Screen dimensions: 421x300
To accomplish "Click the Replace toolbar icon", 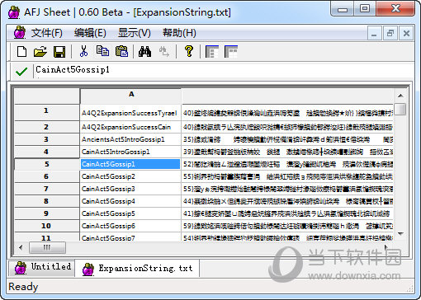I will pyautogui.click(x=164, y=51).
